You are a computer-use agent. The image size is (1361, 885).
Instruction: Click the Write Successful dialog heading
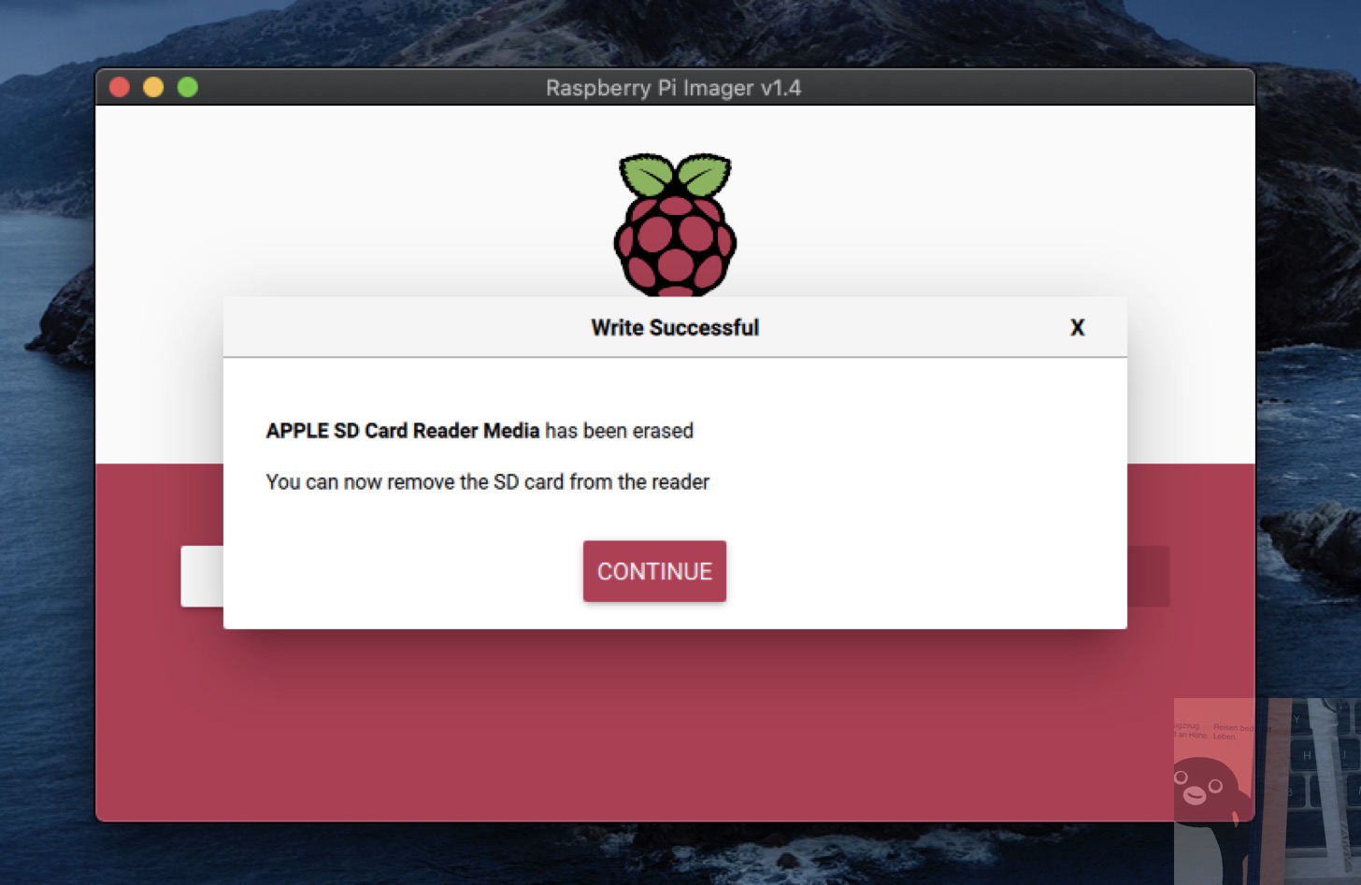675,328
